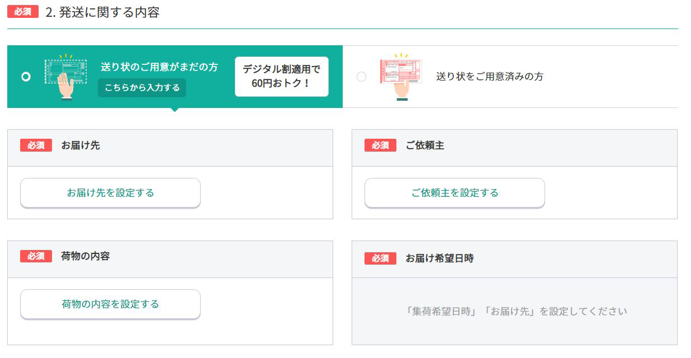Click the dashed-outline waybill icon with hand
This screenshot has height=358, width=691.
tap(66, 76)
